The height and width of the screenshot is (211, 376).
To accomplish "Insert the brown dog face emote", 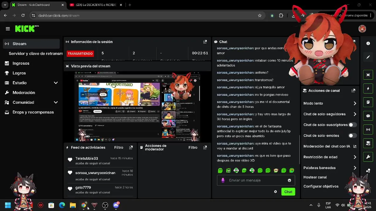I will (x=276, y=170).
